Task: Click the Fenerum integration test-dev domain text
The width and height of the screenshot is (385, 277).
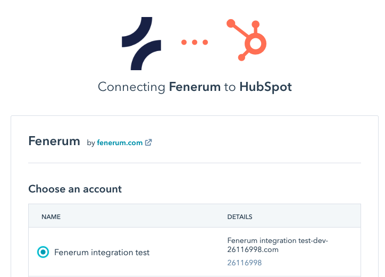Action: pos(278,245)
